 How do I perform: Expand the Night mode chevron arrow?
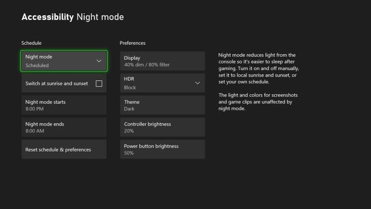tap(99, 61)
